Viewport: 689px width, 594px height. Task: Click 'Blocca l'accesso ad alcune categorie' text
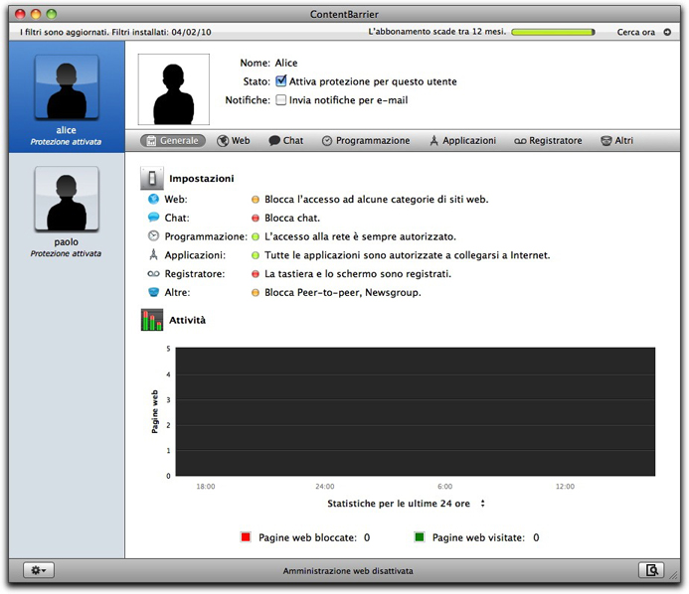click(377, 200)
